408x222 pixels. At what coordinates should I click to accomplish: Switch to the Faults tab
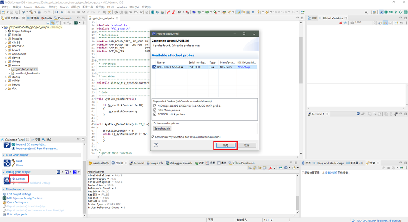click(x=47, y=18)
